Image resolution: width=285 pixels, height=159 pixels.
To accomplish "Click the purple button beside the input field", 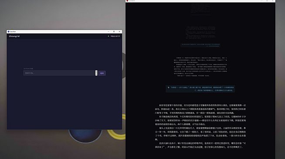I will [102, 73].
